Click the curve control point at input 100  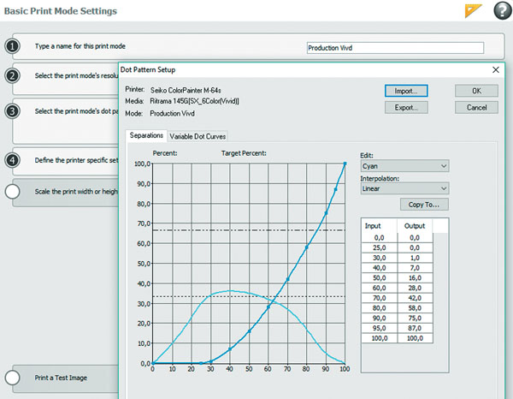point(345,164)
